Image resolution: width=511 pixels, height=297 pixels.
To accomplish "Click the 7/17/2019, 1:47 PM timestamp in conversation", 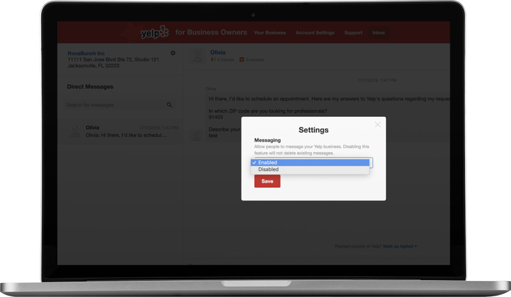I will [377, 80].
